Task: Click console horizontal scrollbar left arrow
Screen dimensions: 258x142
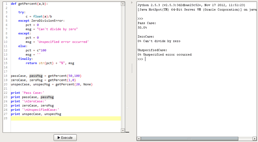Action: click(x=139, y=139)
